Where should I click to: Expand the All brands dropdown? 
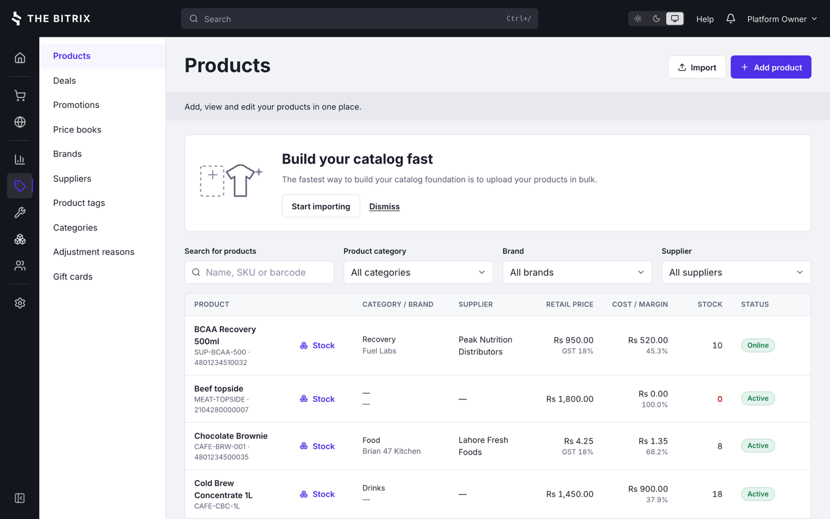(x=577, y=272)
